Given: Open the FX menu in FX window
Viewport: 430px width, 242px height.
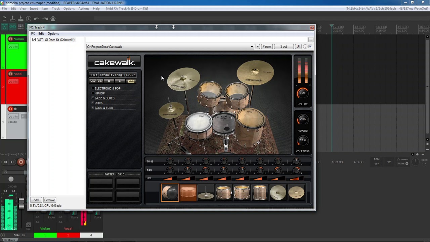Looking at the screenshot, I should [33, 34].
